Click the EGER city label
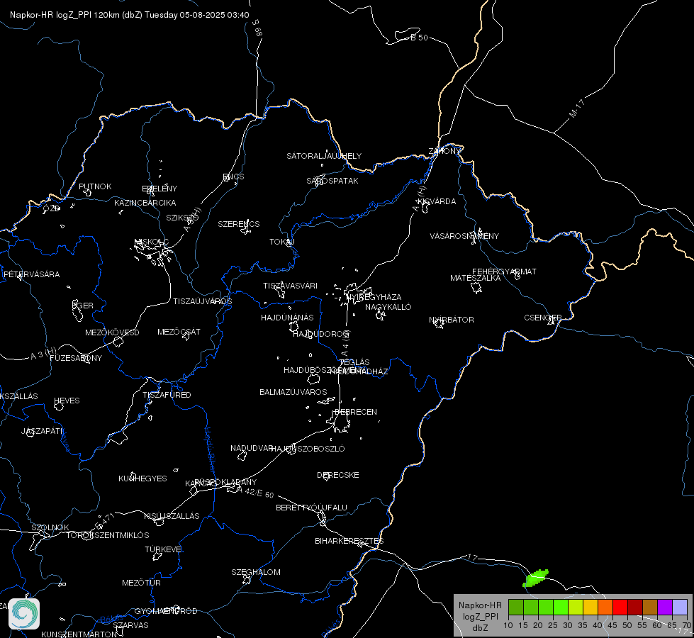This screenshot has width=694, height=638. [83, 306]
